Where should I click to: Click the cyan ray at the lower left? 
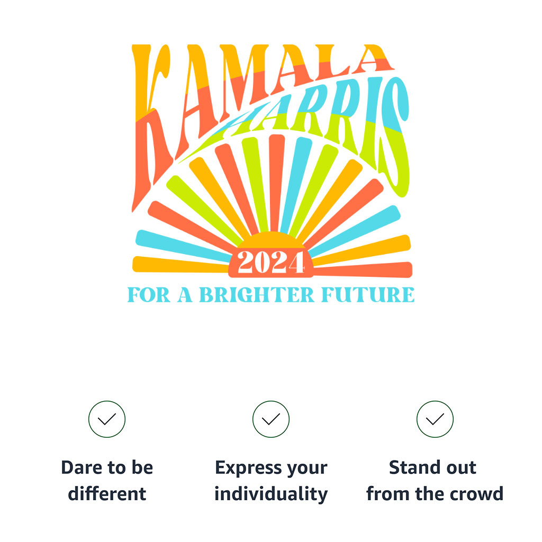183,246
